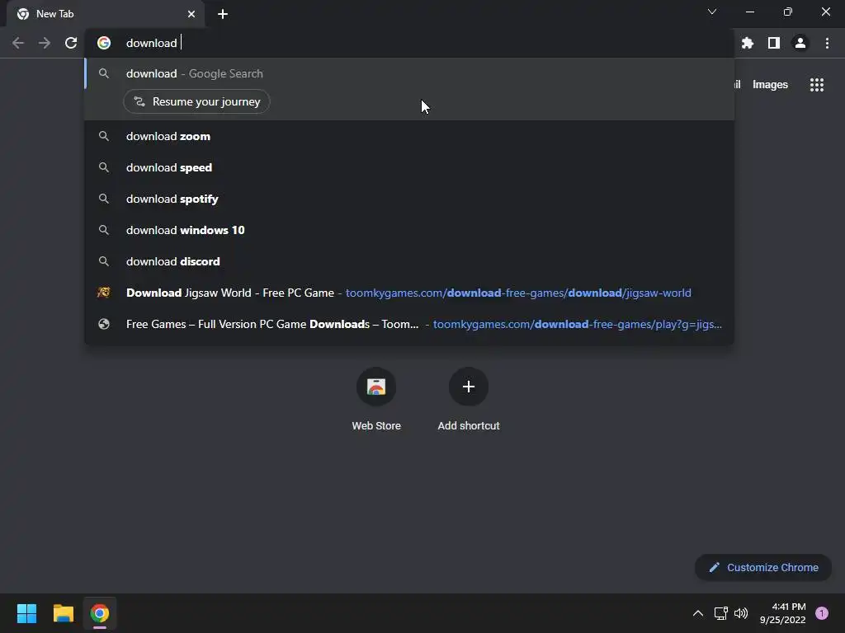
Task: Choose the 'download zoom' suggestion
Action: 409,136
